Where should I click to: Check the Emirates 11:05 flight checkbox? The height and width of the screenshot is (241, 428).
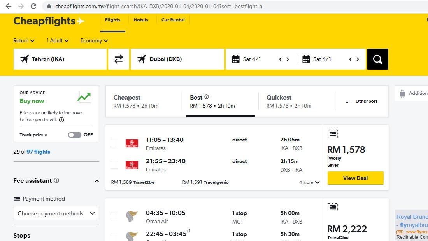click(x=114, y=143)
